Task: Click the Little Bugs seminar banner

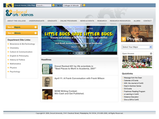Action: pos(79,39)
